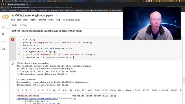Open the Google Play Music bookmark
Image resolution: width=185 pixels, height=104 pixels.
115,10
